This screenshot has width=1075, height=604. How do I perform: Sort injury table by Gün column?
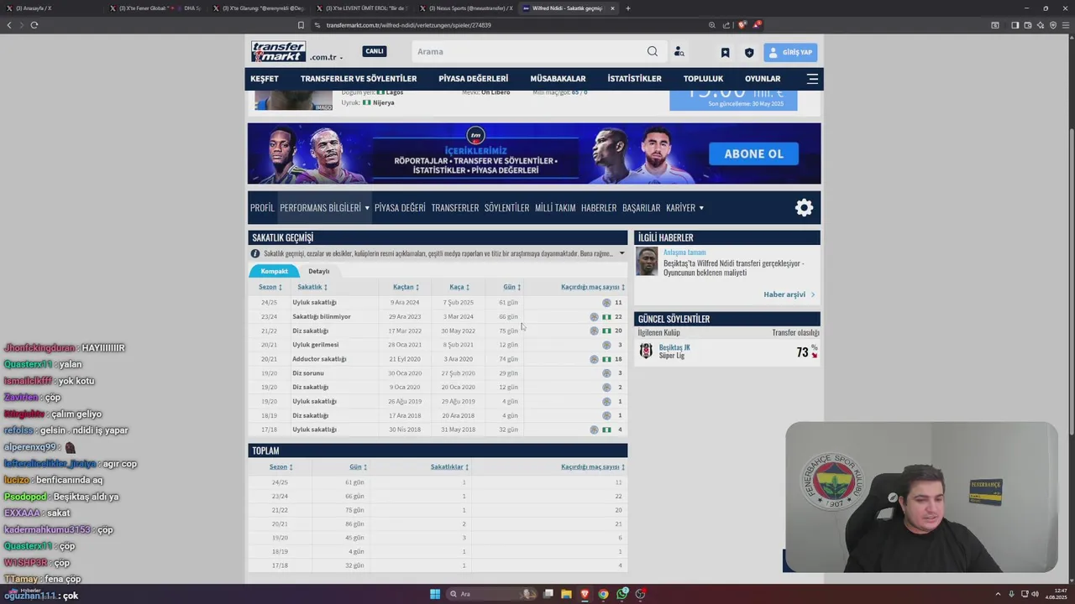pyautogui.click(x=511, y=287)
